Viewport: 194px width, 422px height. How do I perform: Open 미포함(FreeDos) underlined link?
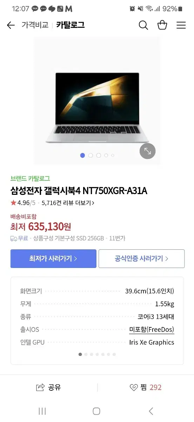(152, 330)
